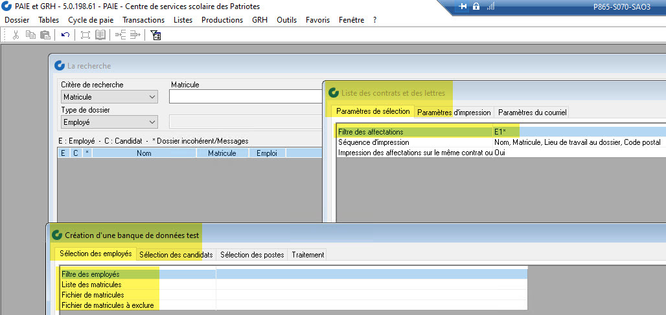This screenshot has width=666, height=315.
Task: Click the lock icon in connection bar
Action: tap(476, 6)
